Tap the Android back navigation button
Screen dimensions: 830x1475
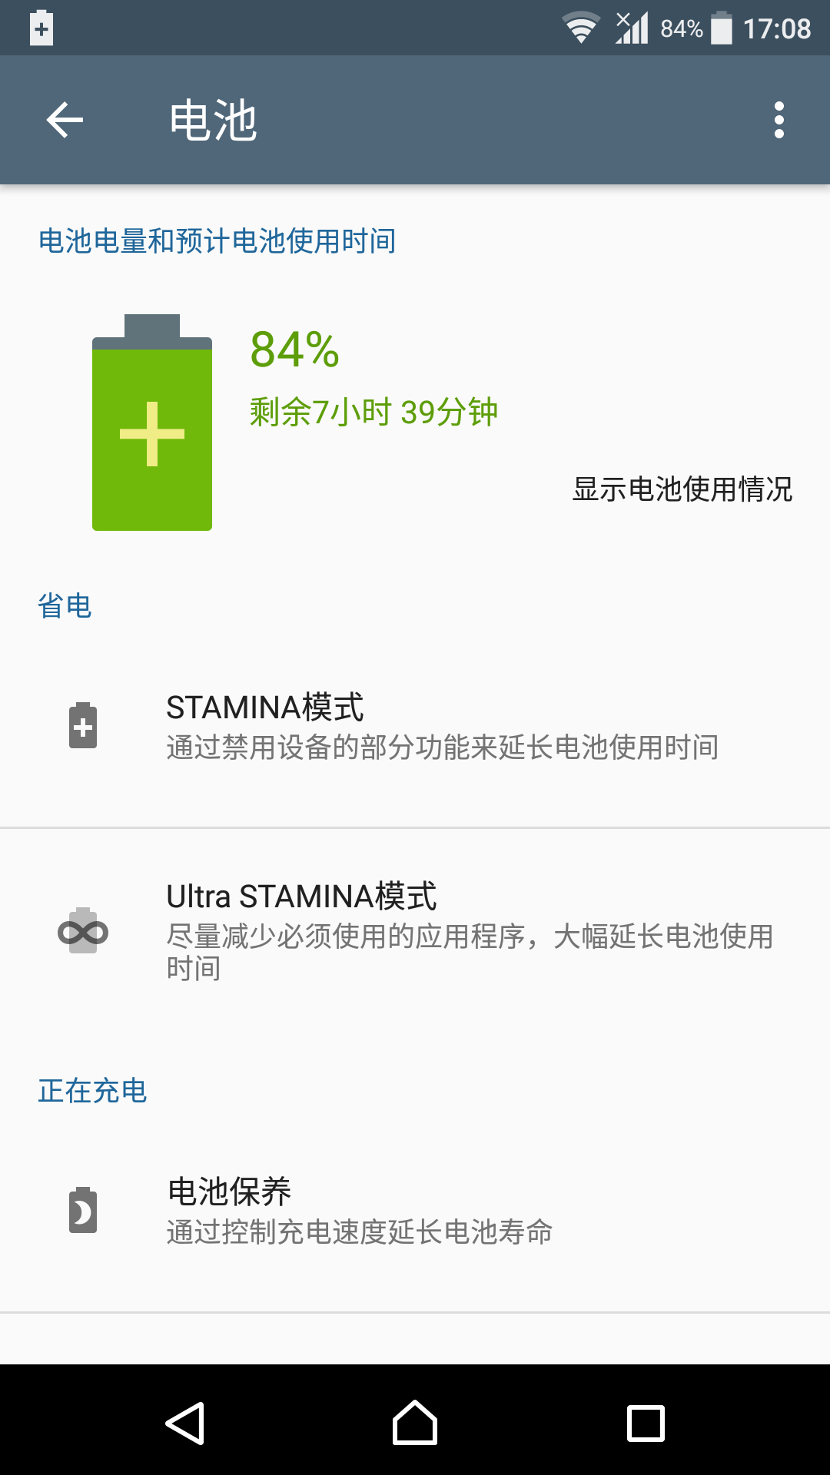coord(184,1423)
